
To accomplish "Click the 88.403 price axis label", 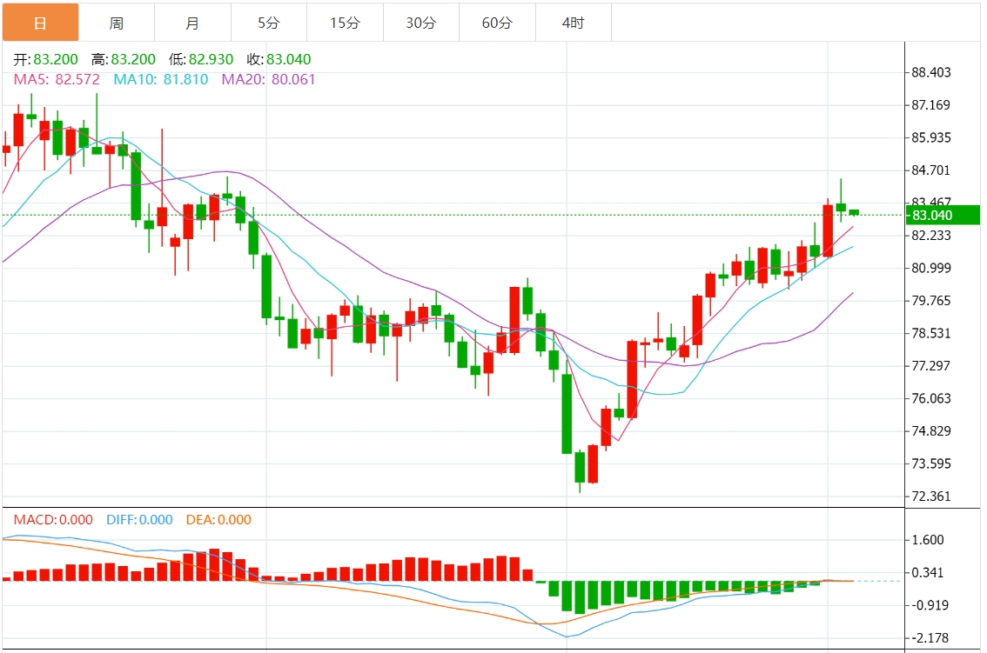I will pos(931,72).
